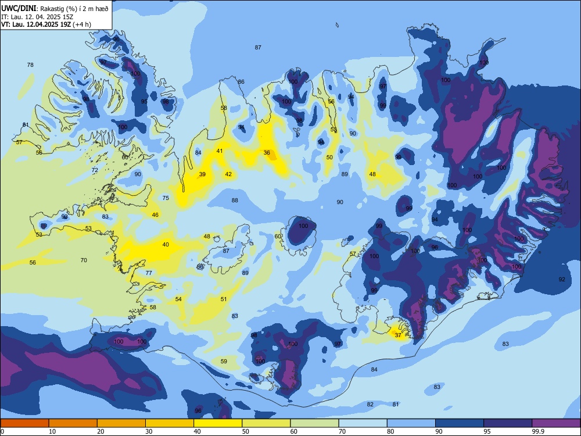
Task: Pick the yellow-green 50–60 legend swatch
Action: click(266, 423)
